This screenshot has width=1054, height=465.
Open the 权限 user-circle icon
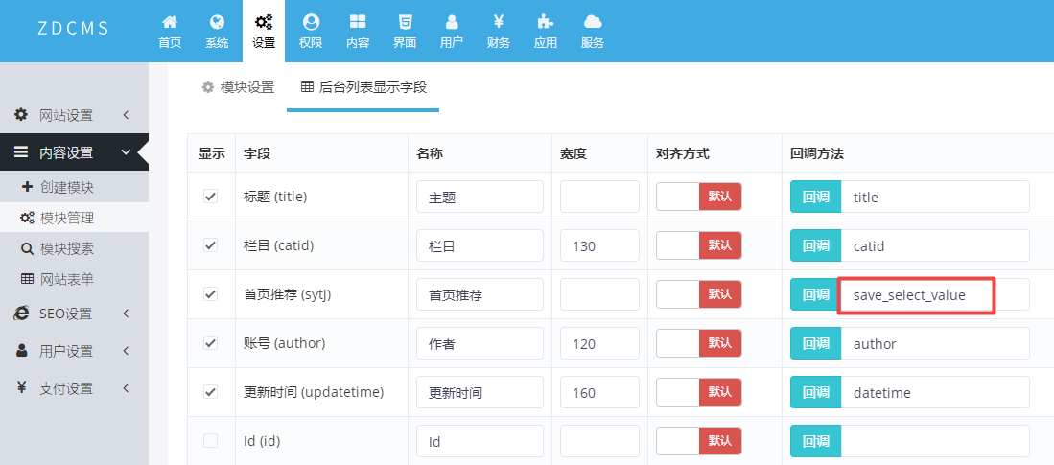pyautogui.click(x=311, y=22)
